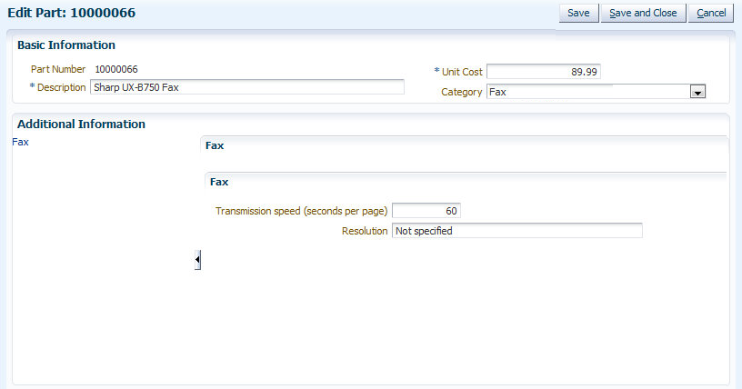Click the Transmission speed label

302,211
